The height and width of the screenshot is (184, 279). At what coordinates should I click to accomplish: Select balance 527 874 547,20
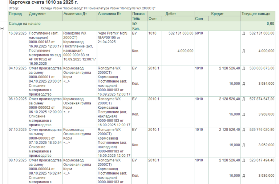[262, 99]
